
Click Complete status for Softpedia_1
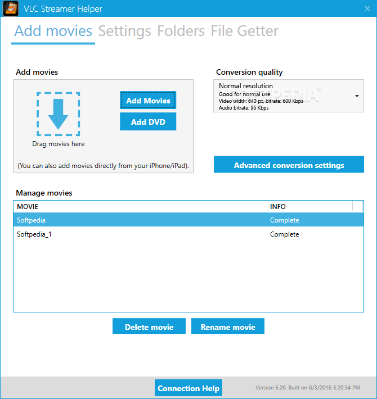(x=285, y=234)
